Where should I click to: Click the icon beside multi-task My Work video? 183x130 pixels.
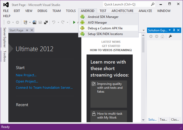94,114
